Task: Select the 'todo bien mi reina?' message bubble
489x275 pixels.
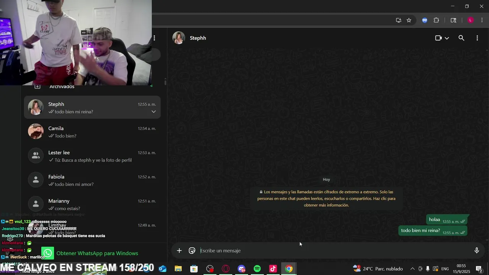Action: pos(433,231)
